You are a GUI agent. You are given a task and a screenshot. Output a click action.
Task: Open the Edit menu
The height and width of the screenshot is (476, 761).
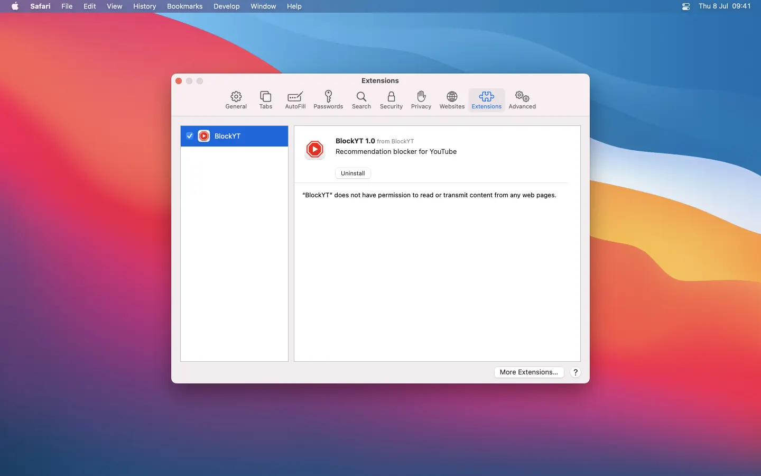pyautogui.click(x=90, y=6)
